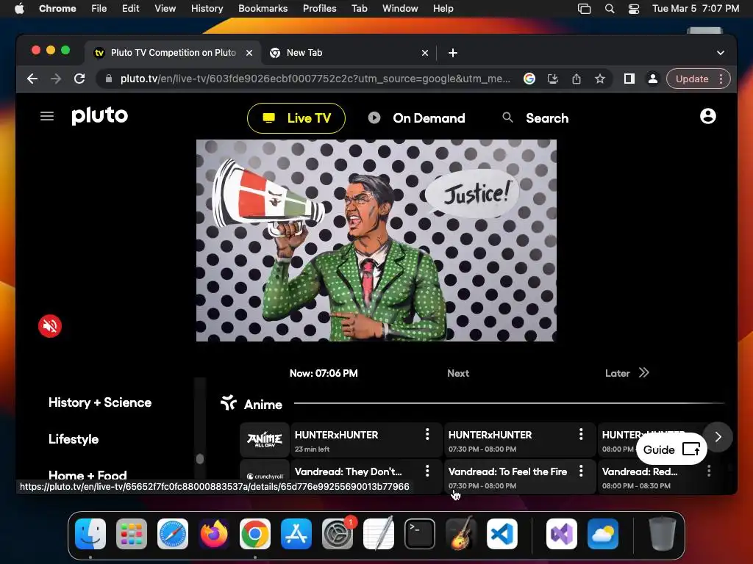Viewport: 753px width, 564px height.
Task: Open Control Center in menu bar
Action: click(x=634, y=8)
